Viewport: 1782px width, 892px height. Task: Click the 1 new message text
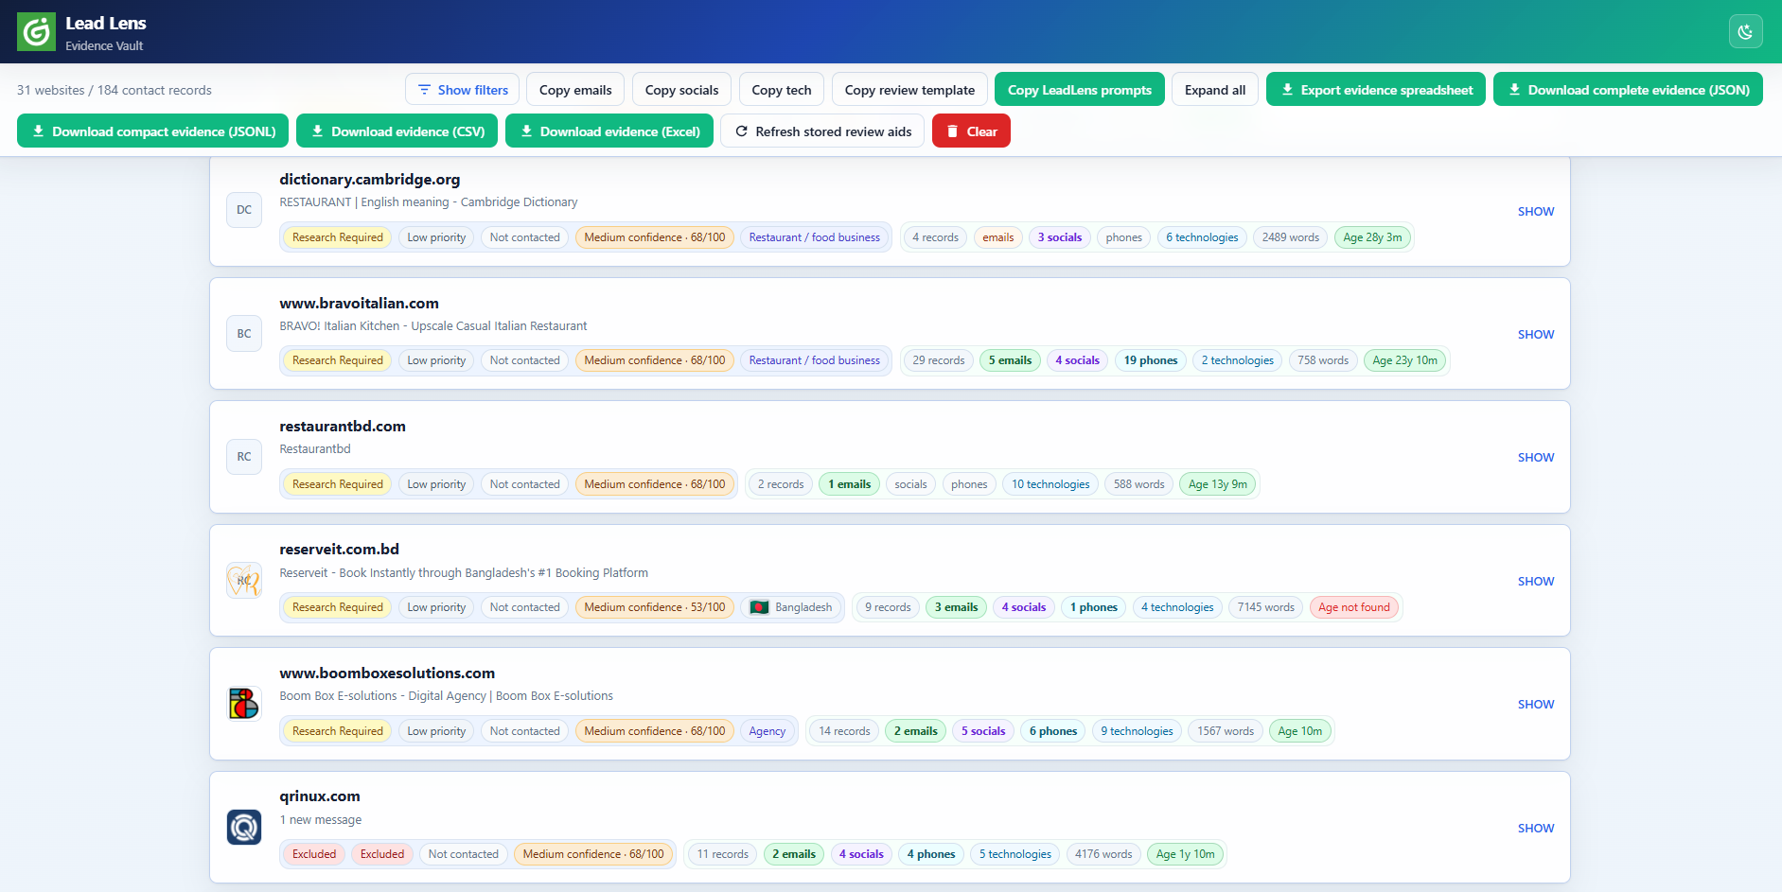point(321,820)
